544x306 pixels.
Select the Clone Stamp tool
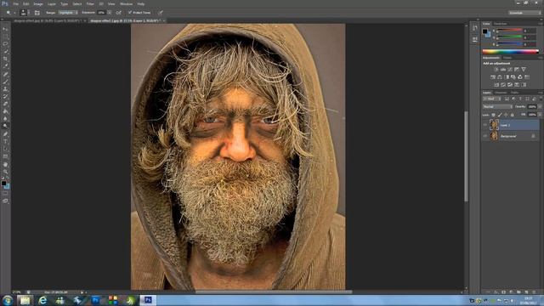pyautogui.click(x=5, y=89)
